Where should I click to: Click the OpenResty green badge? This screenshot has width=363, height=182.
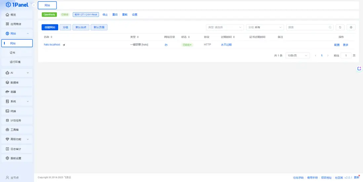[49, 15]
